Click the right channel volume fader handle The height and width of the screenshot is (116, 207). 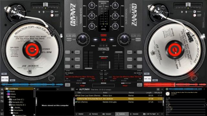click(119, 52)
